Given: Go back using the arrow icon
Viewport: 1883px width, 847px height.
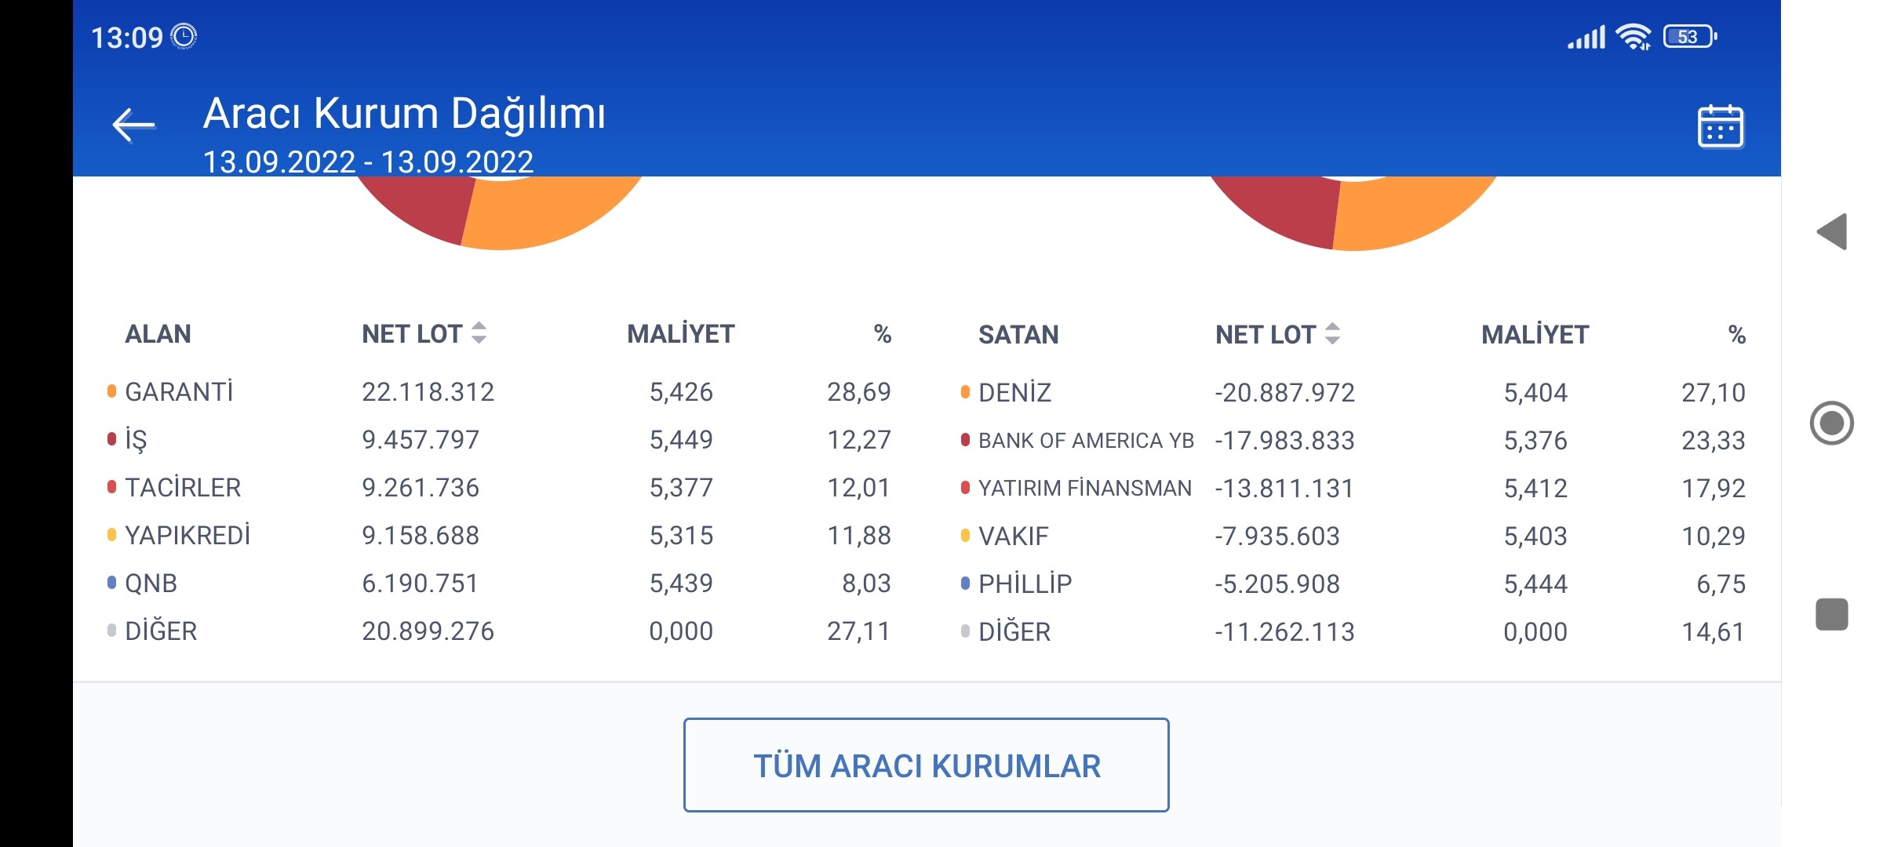Looking at the screenshot, I should click(x=133, y=125).
